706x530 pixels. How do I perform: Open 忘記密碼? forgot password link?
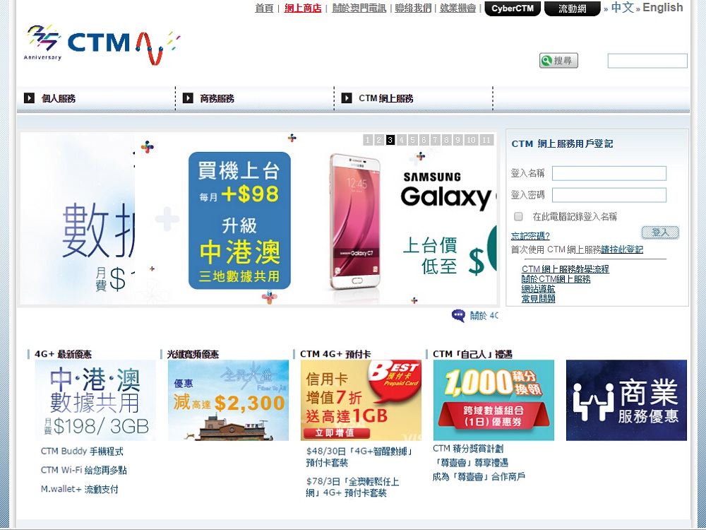click(x=530, y=236)
